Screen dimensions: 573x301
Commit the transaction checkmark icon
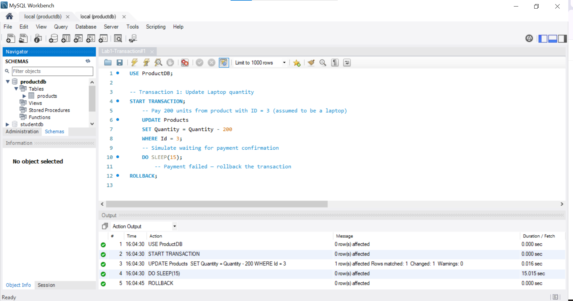(199, 62)
